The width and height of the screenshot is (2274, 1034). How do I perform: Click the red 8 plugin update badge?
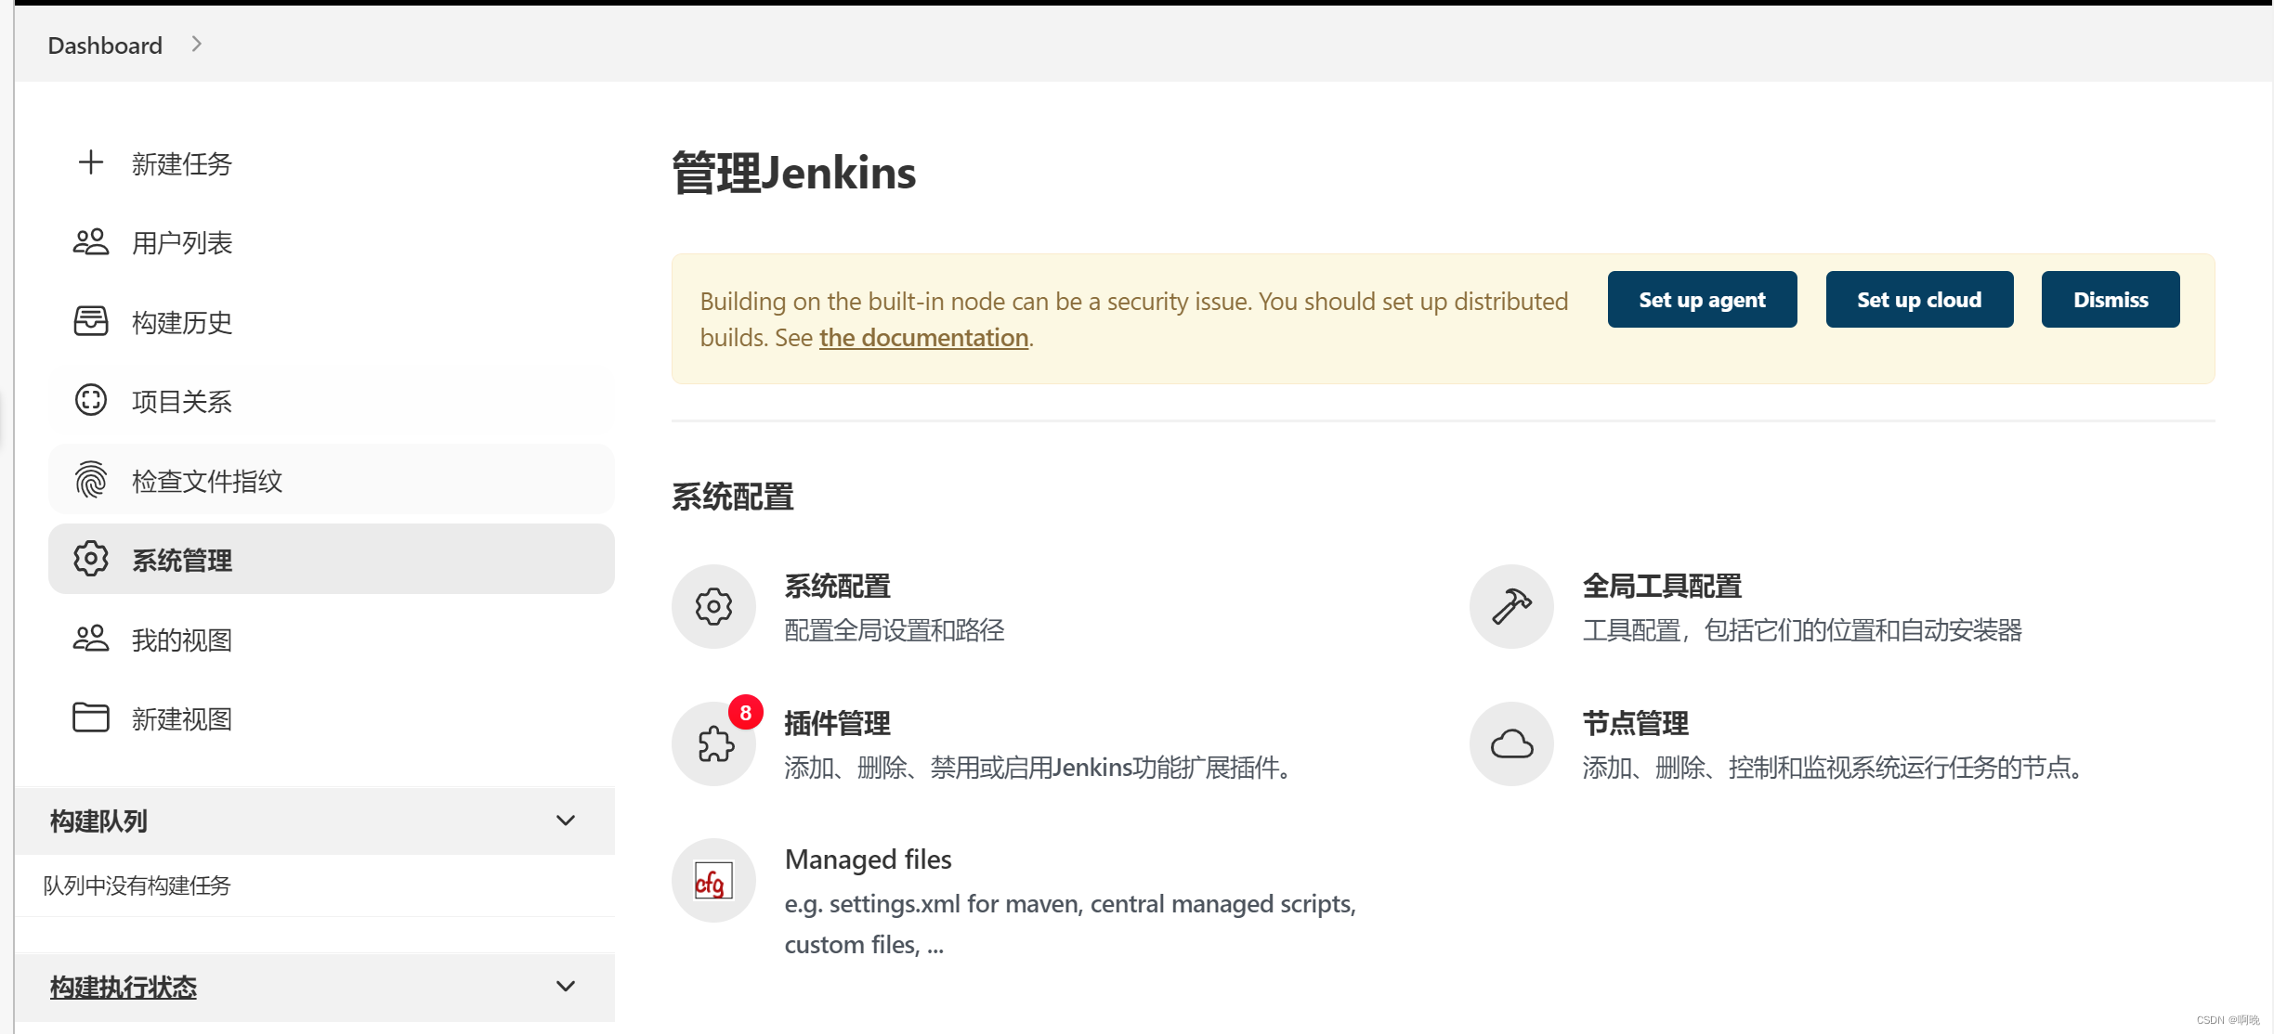point(746,713)
